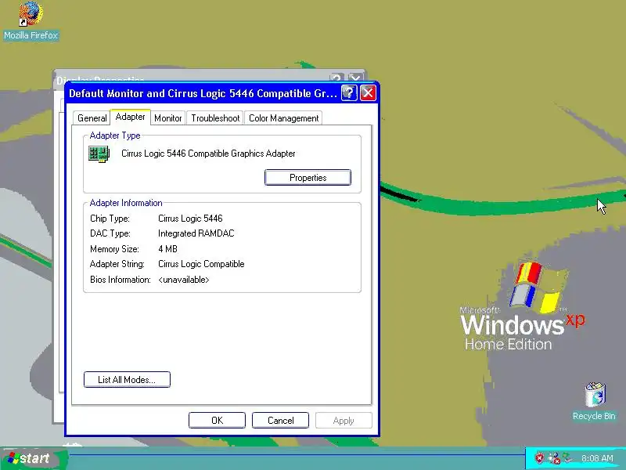Click the DAC Type value 'Integrated RAMDAC'
This screenshot has height=470, width=626.
[196, 233]
